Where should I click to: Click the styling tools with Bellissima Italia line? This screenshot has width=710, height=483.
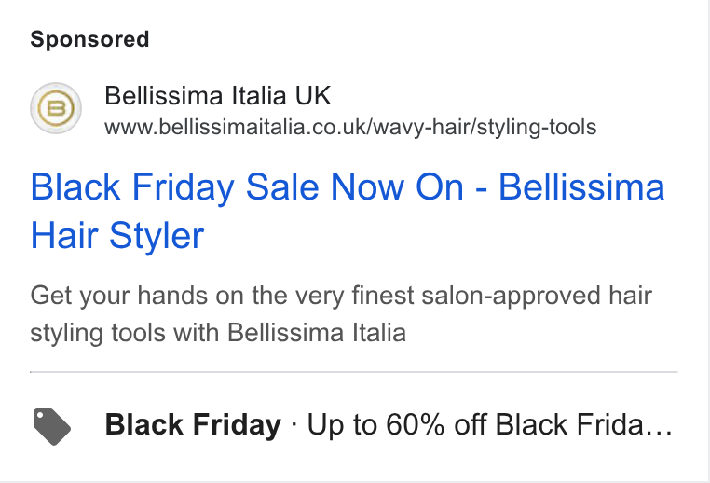click(x=218, y=333)
